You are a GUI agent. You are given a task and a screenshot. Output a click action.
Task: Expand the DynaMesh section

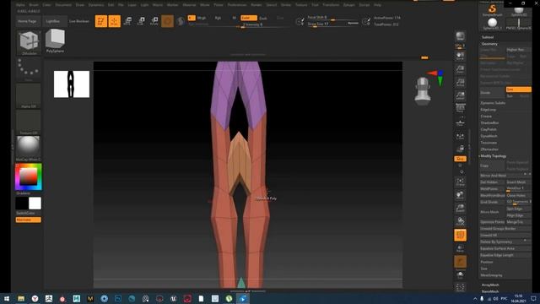point(489,136)
